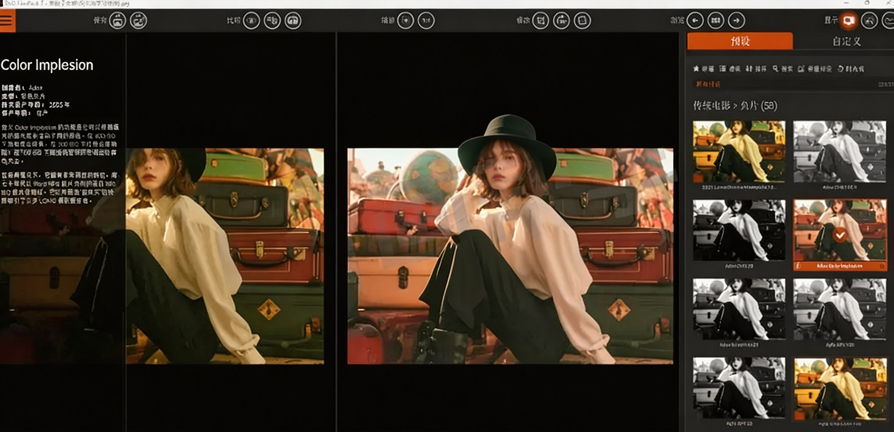
Task: Expand the 传统电影 > 负片 category breadcrumb
Action: click(x=735, y=106)
